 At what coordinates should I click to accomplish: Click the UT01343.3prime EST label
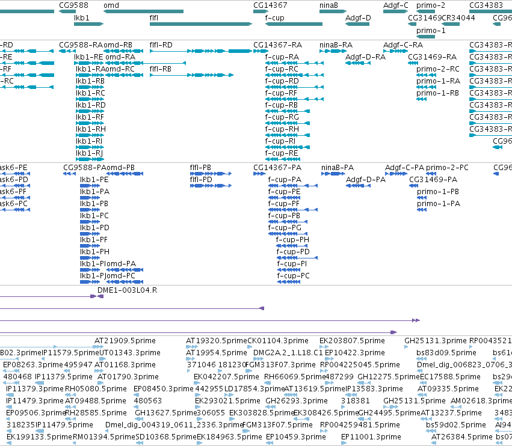129,353
